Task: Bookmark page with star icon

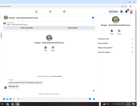Action: pyautogui.click(x=126, y=6)
